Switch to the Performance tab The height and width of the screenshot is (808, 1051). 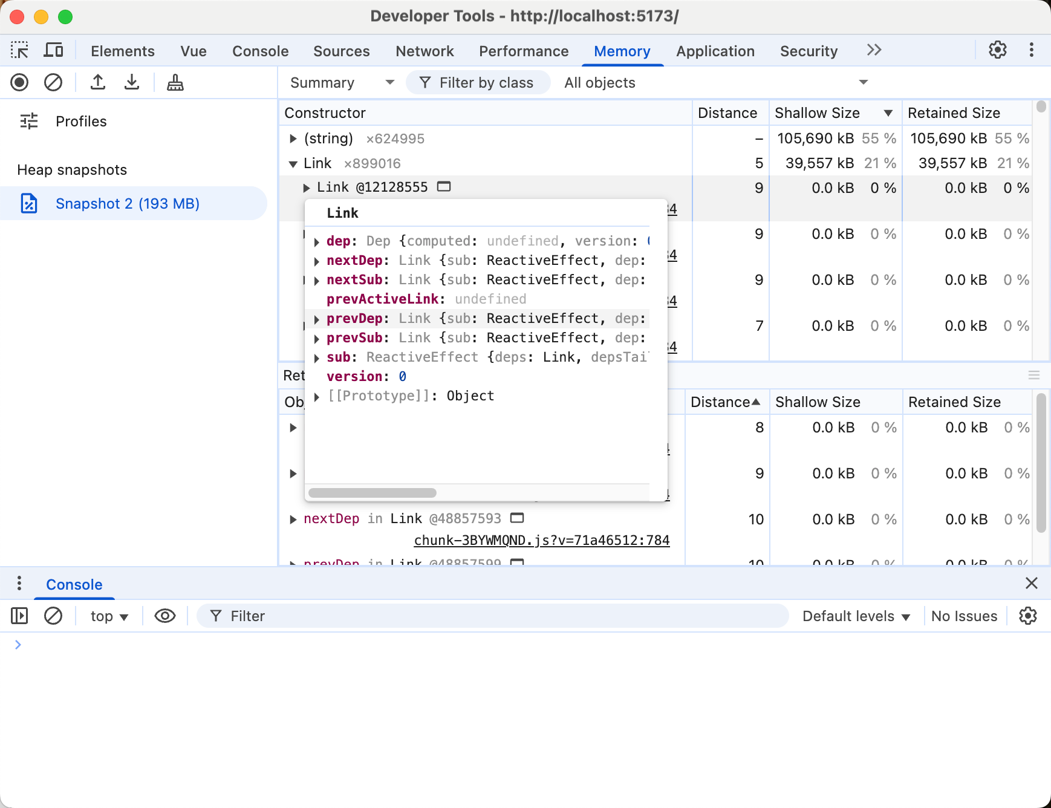pyautogui.click(x=524, y=51)
